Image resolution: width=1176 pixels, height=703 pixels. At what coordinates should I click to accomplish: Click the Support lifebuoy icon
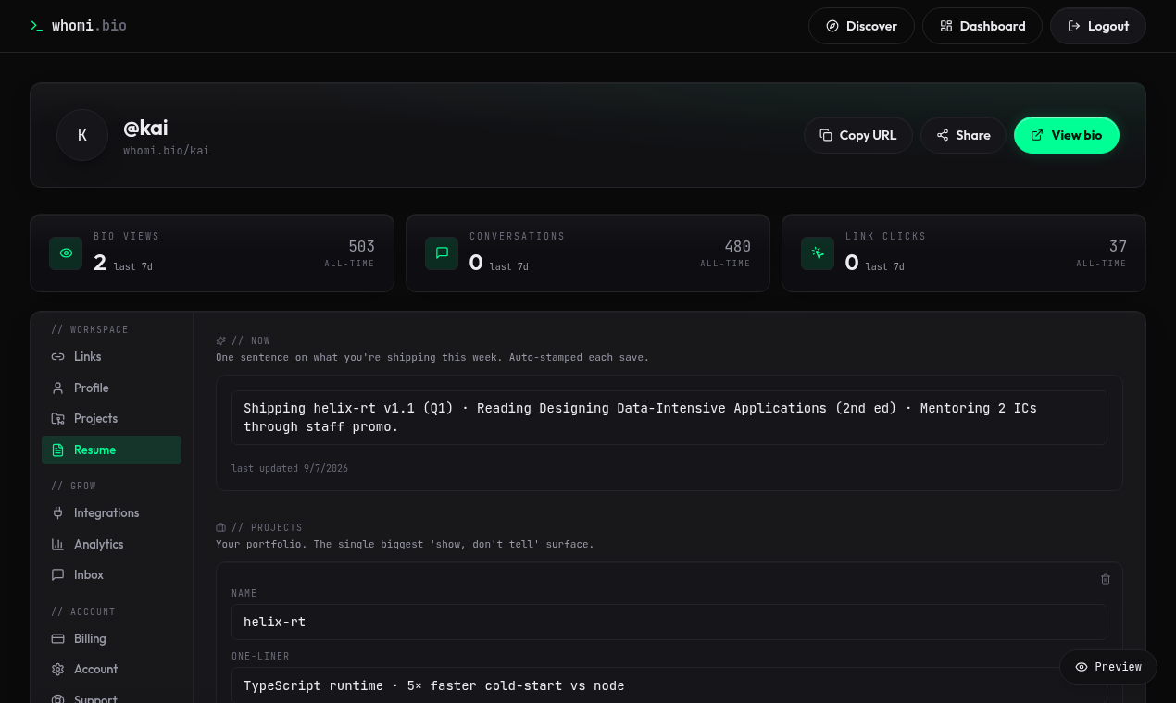tap(57, 699)
